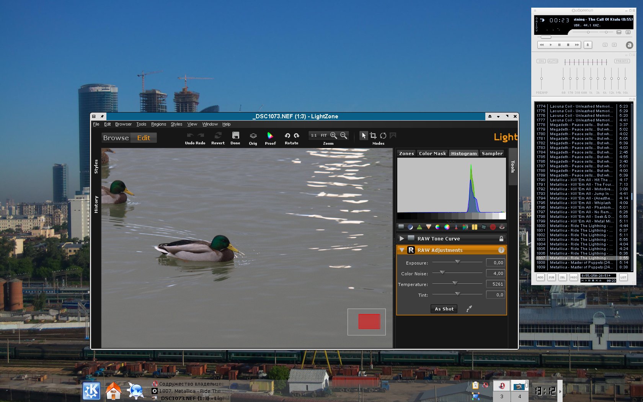Collapse the RAW Adjustments tool
Image resolution: width=643 pixels, height=402 pixels.
click(402, 250)
